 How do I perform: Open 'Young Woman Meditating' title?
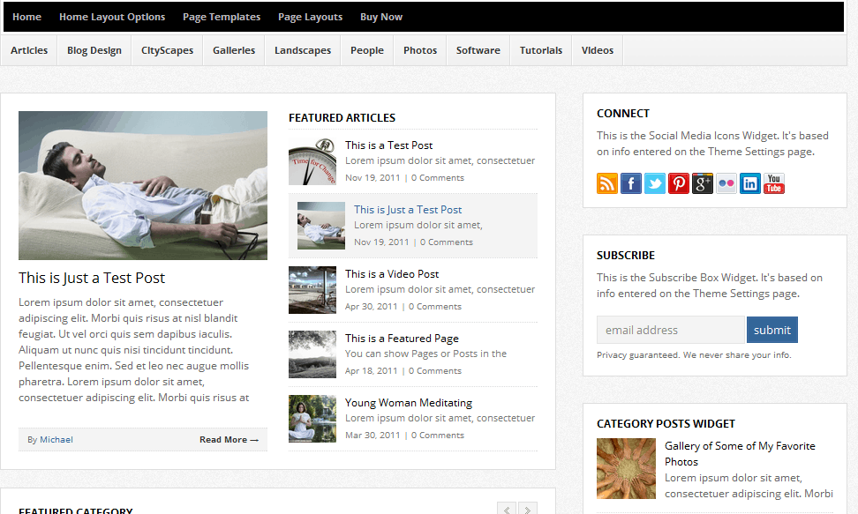click(x=408, y=402)
